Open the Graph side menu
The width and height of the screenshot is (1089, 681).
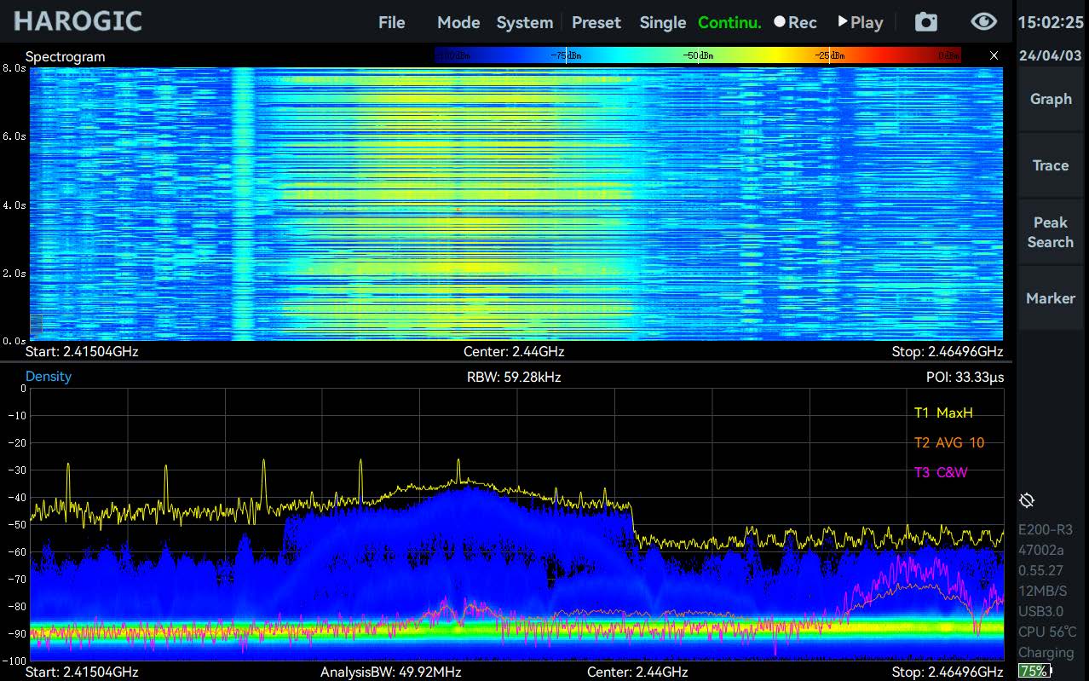point(1051,99)
